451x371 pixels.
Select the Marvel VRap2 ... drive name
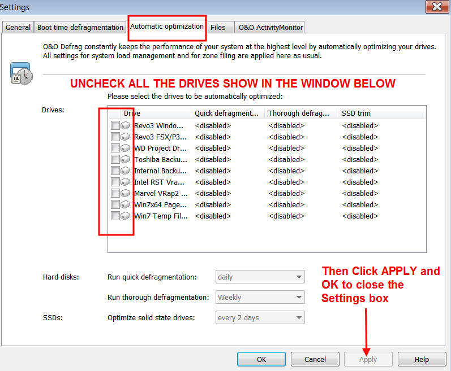coord(161,193)
